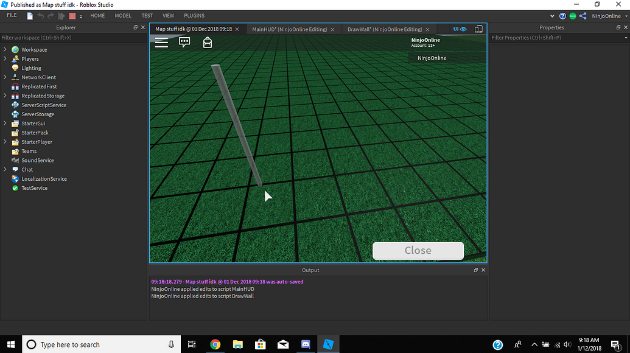
Task: Switch to the DrawWall script tab
Action: point(385,29)
